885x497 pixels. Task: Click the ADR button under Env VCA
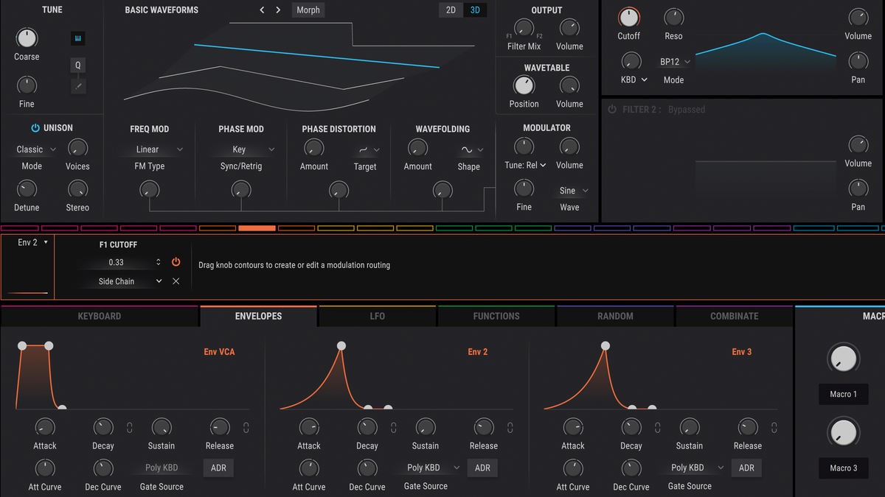click(x=218, y=468)
